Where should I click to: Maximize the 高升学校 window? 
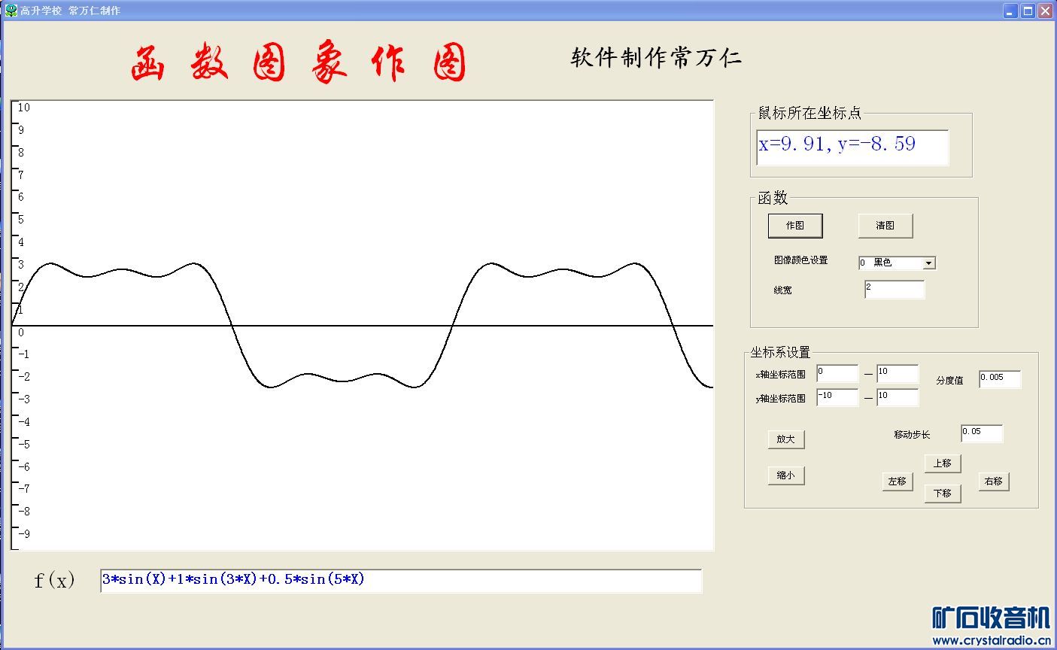click(1028, 11)
